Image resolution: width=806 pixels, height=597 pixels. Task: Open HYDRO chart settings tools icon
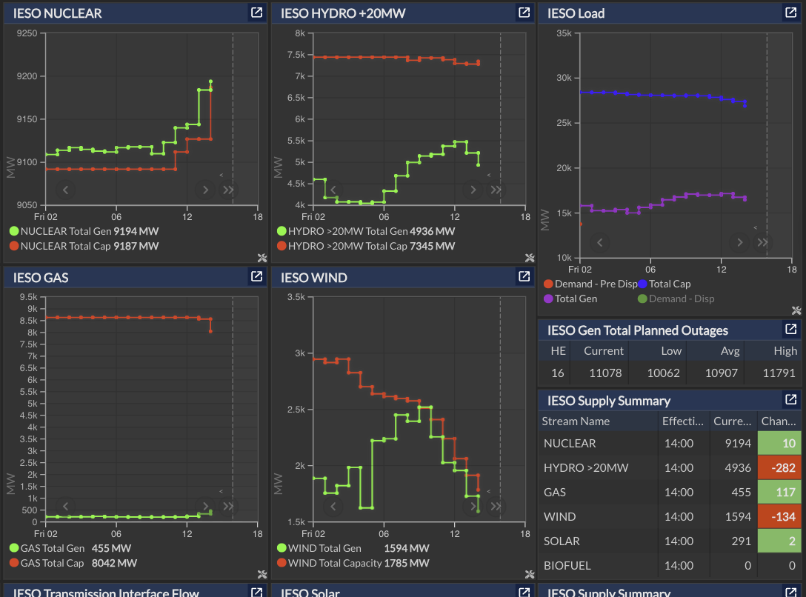click(530, 258)
